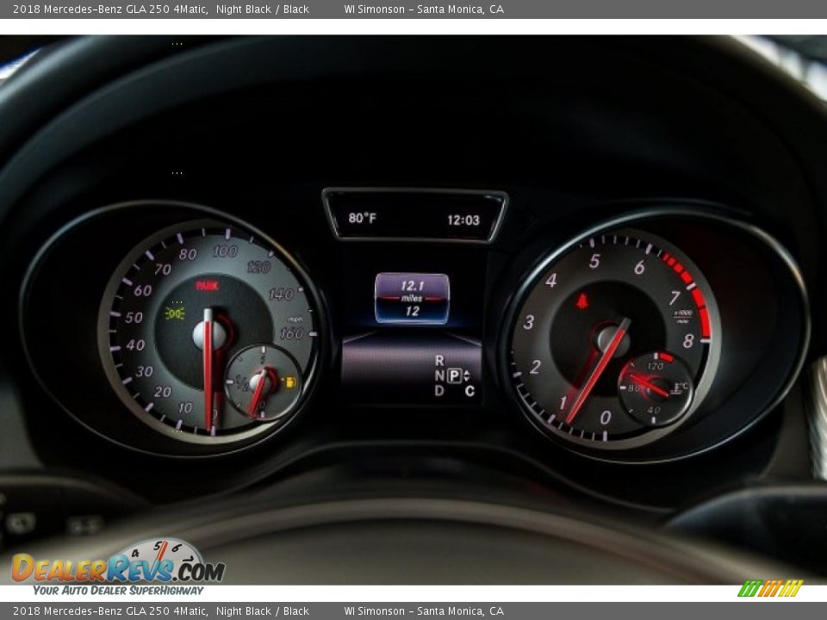This screenshot has height=620, width=827.
Task: Click 'WI Simonson – Santa Monica, CA' in header
Action: (x=424, y=9)
